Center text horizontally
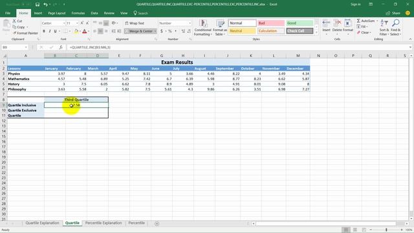414x233 pixels. [100, 31]
